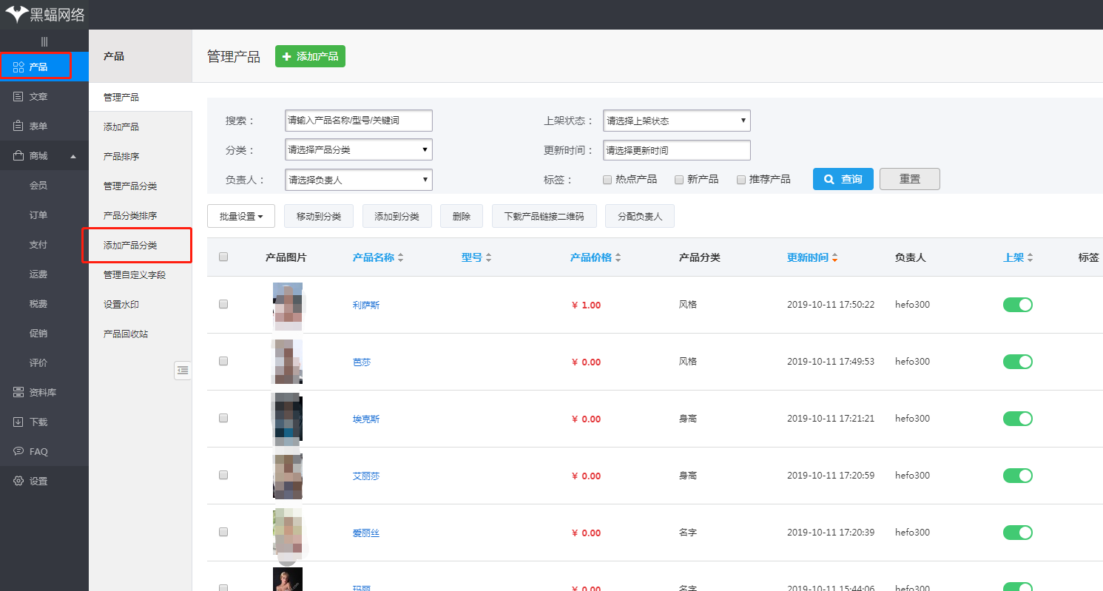Select the 表单 (forms) icon in sidebar

(18, 126)
